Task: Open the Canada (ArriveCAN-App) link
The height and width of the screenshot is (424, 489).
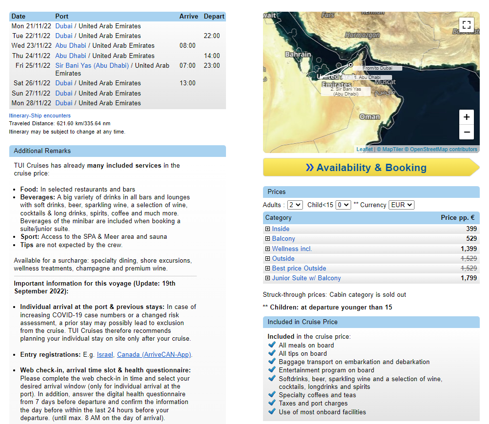Action: point(154,355)
